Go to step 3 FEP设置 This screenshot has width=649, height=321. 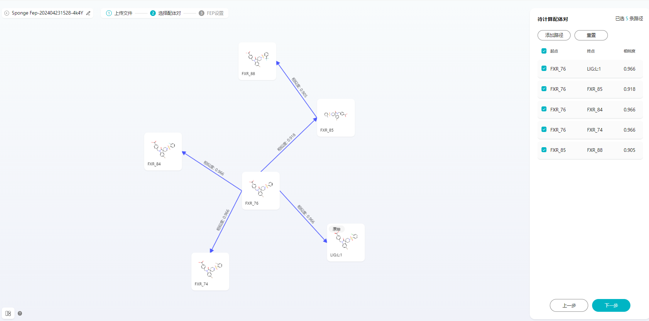pyautogui.click(x=211, y=13)
